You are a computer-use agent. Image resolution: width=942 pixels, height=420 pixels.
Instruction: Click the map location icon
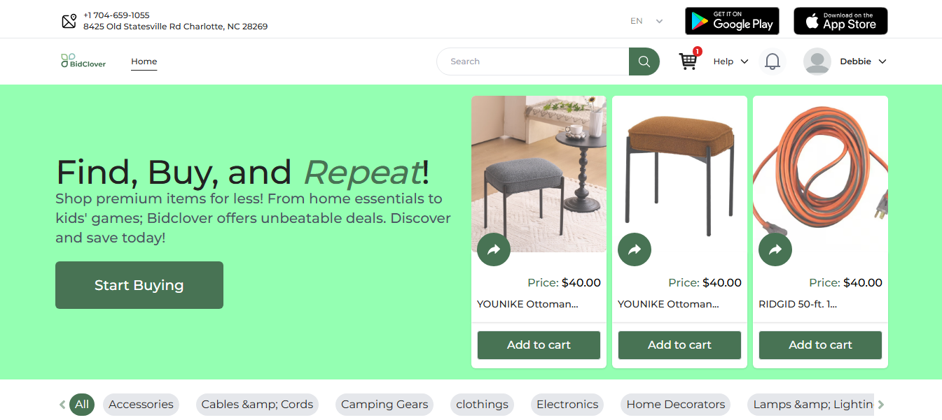pos(69,21)
